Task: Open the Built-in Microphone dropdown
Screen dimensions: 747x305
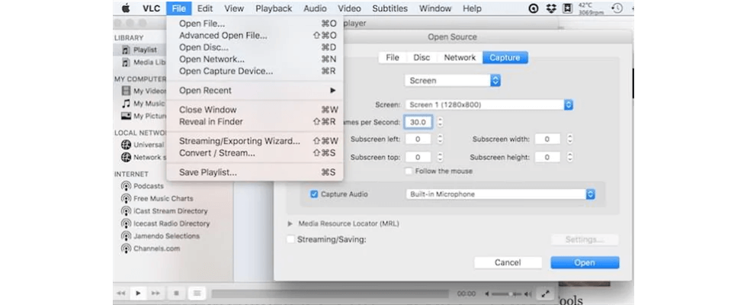Action: click(500, 194)
